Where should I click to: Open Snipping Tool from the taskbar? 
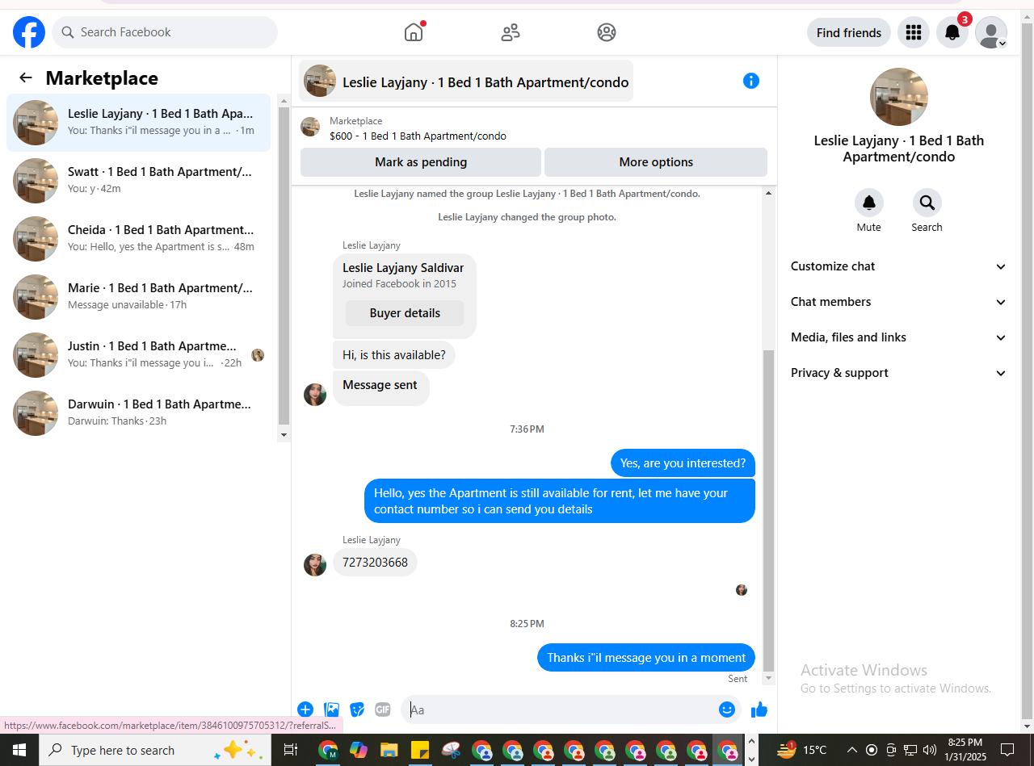coord(451,750)
